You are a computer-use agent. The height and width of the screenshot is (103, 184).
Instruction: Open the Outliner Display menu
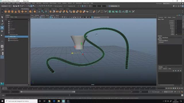coord(7,17)
